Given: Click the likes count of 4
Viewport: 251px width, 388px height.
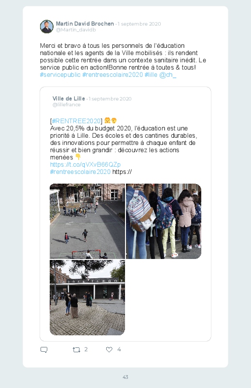Looking at the screenshot, I should 119,349.
